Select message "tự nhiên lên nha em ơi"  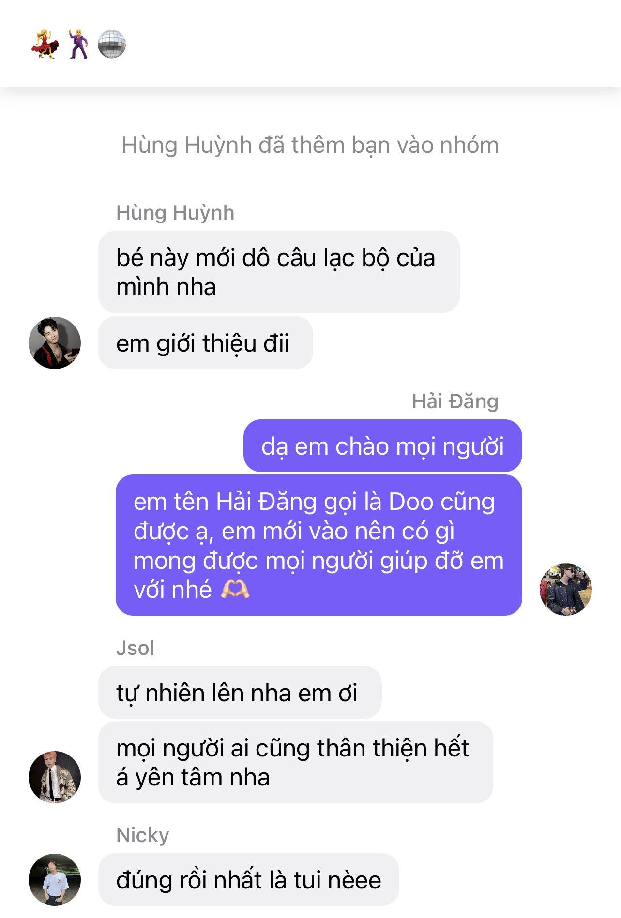[240, 692]
